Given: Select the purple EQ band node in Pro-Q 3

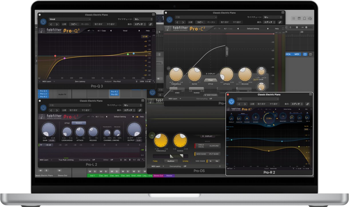Looking at the screenshot, I should coord(65,58).
